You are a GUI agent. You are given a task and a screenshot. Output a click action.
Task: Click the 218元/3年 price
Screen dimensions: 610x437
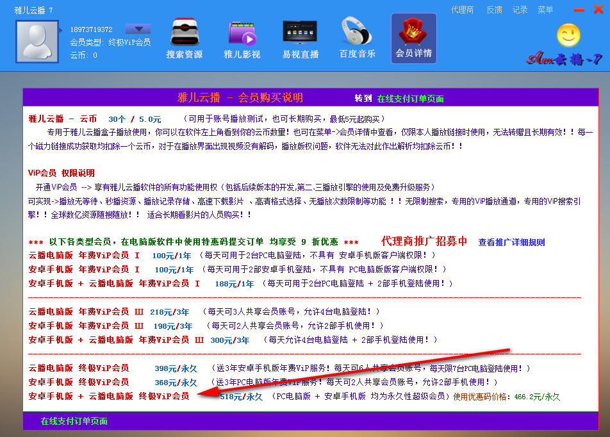click(170, 312)
